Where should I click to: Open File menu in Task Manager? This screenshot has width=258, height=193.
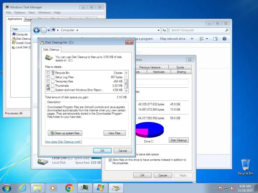[x=9, y=13]
